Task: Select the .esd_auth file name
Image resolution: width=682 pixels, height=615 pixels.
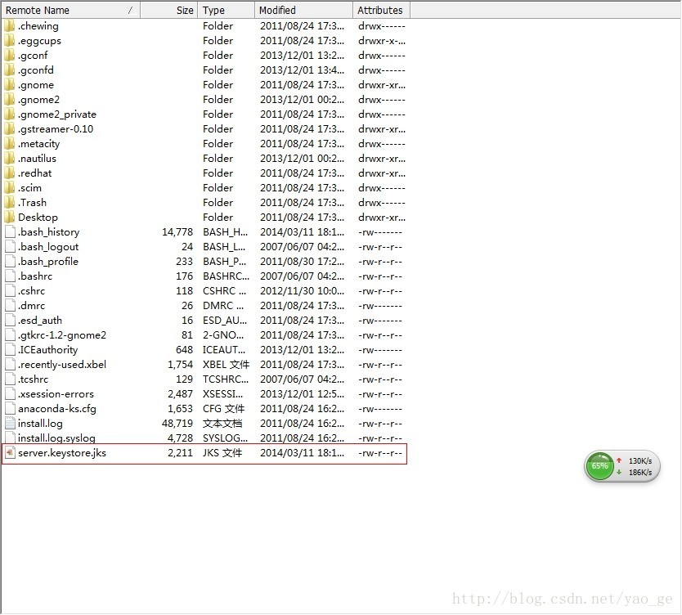Action: tap(40, 321)
